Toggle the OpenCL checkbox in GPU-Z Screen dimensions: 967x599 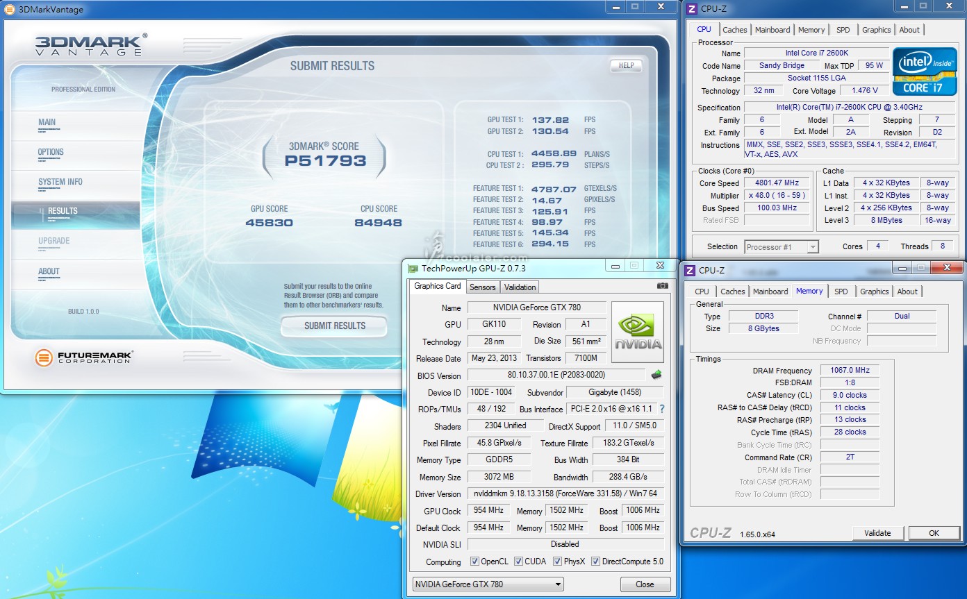[474, 562]
